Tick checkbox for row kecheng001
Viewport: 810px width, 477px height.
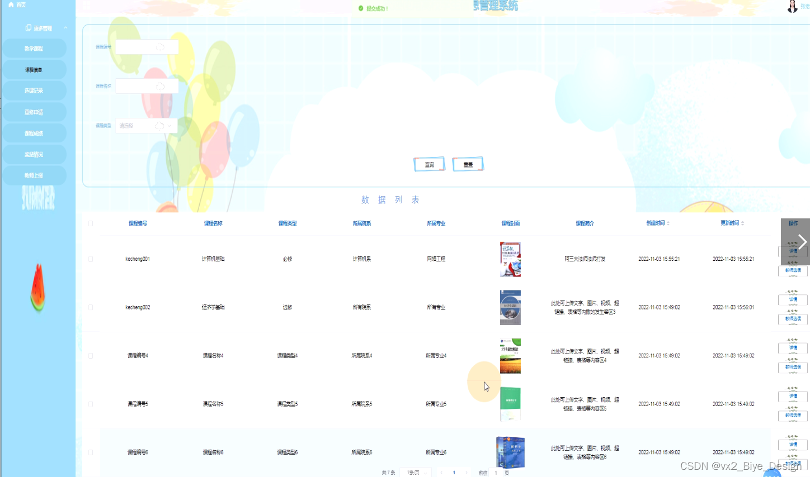pyautogui.click(x=91, y=259)
